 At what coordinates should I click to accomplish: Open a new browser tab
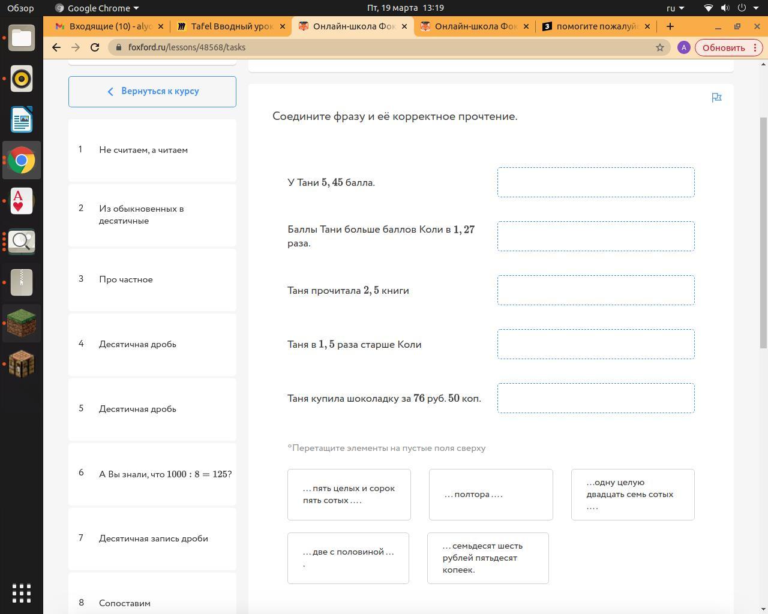[670, 26]
